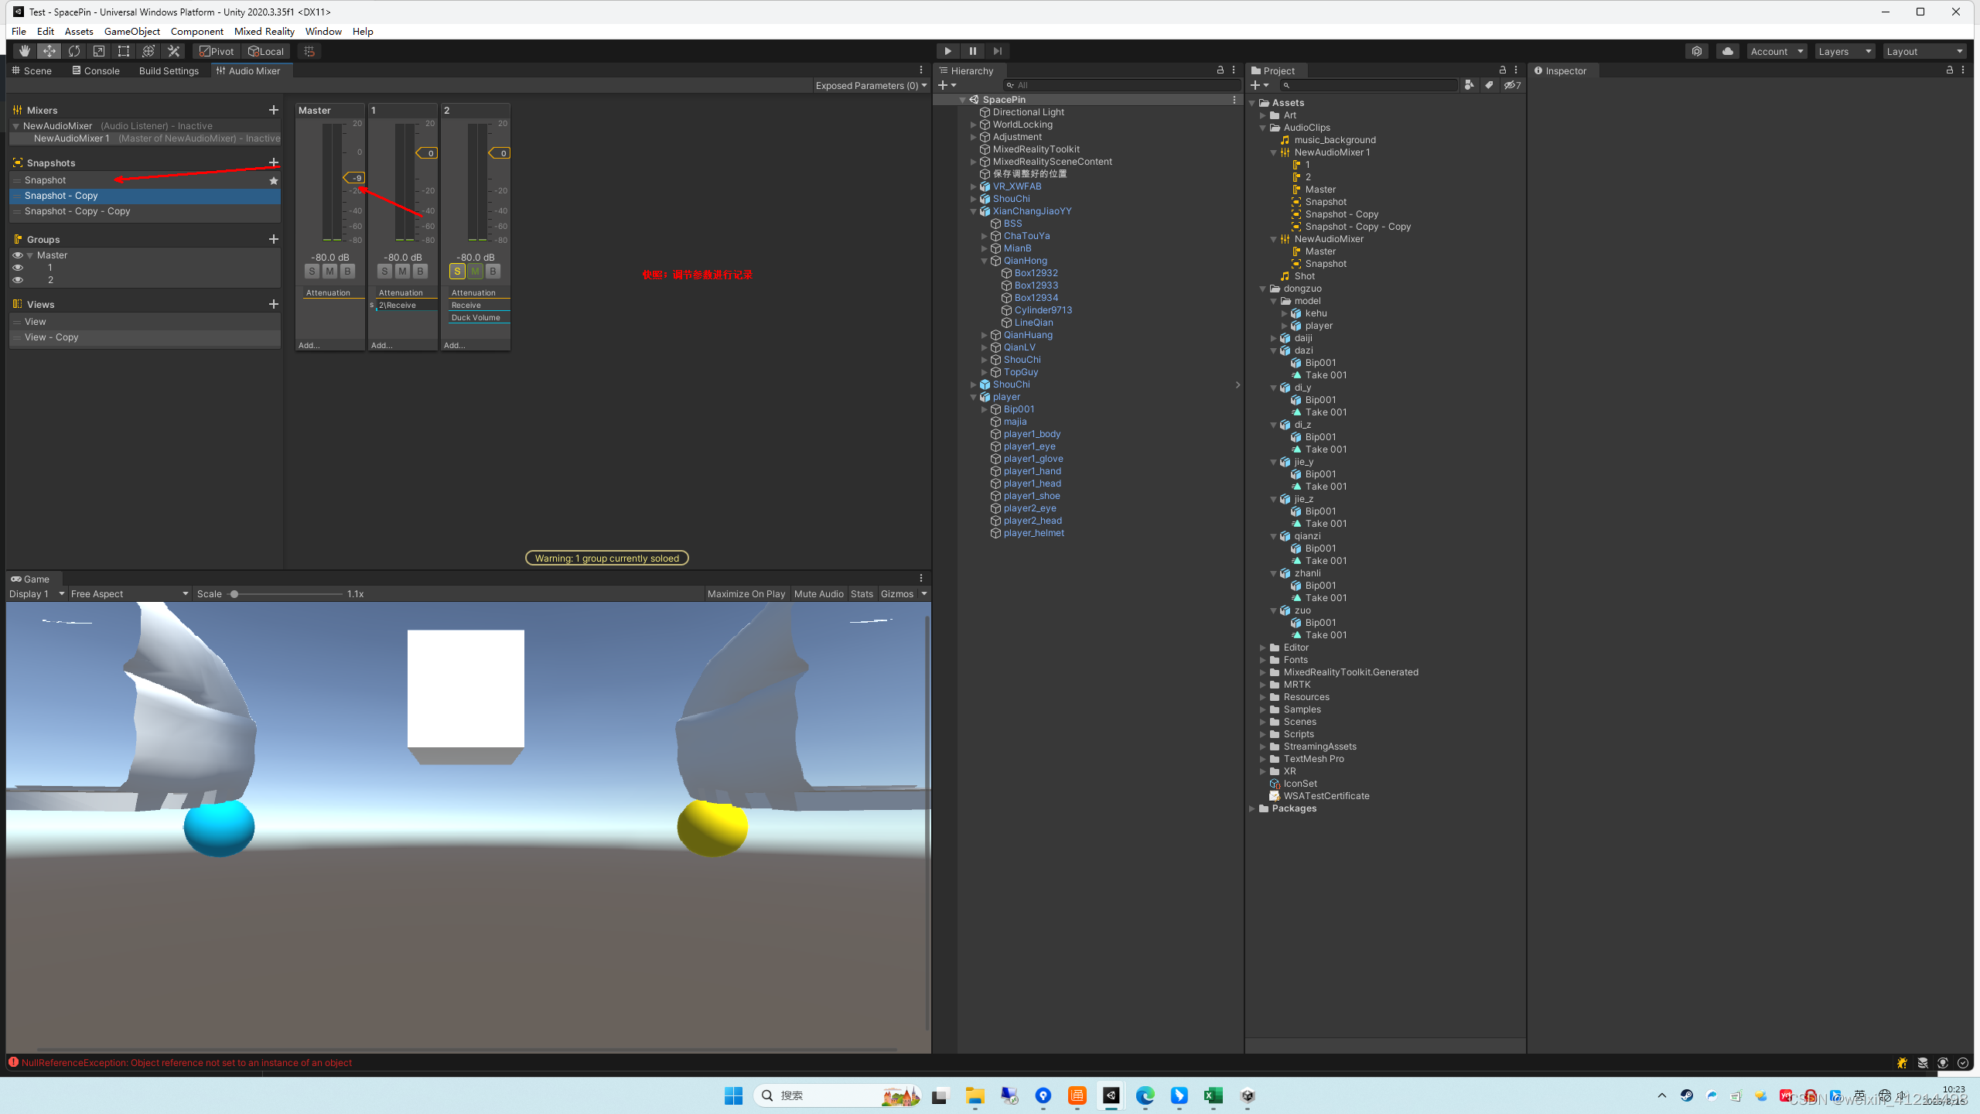Unsolo group 2 by clicking its S button
Screen dimensions: 1980x1114
(457, 271)
